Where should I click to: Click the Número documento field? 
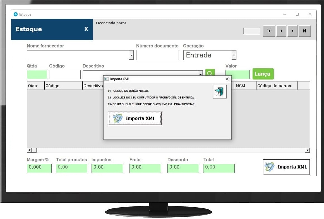click(x=157, y=55)
